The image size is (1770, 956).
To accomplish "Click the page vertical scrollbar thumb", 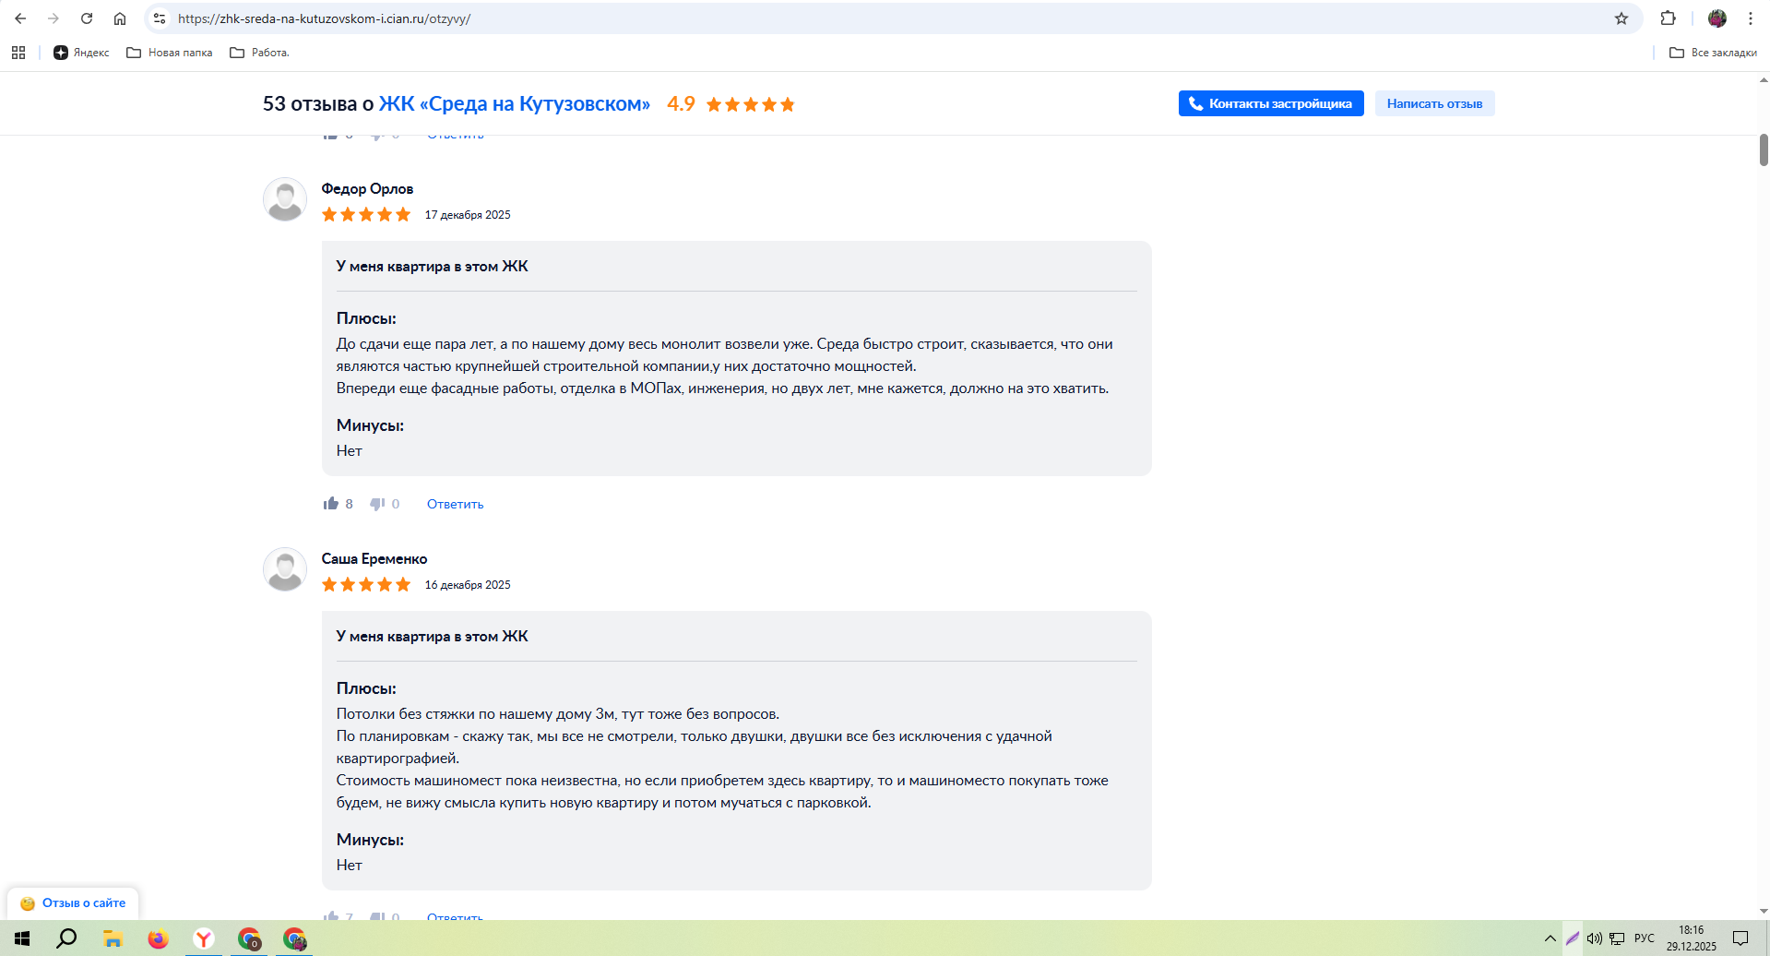I will 1764,149.
